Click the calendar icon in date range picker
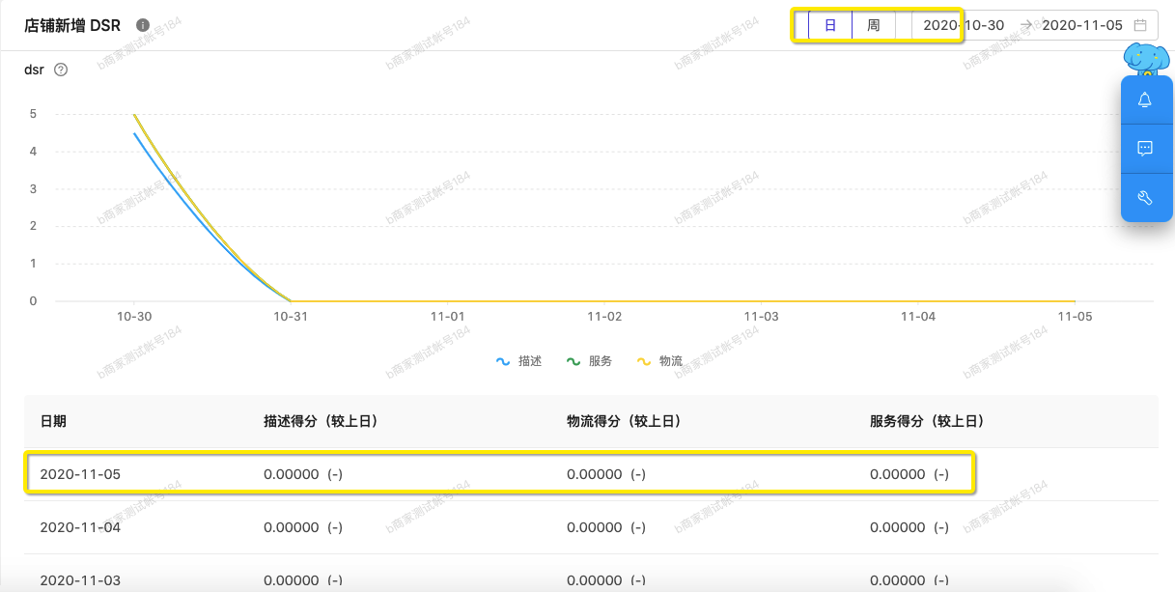 [1140, 25]
